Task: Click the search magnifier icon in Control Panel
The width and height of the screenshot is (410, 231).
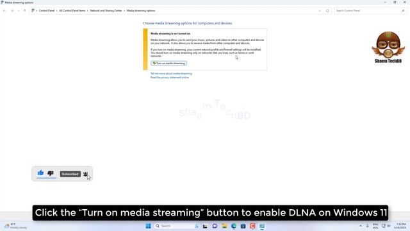Action: coord(403,11)
